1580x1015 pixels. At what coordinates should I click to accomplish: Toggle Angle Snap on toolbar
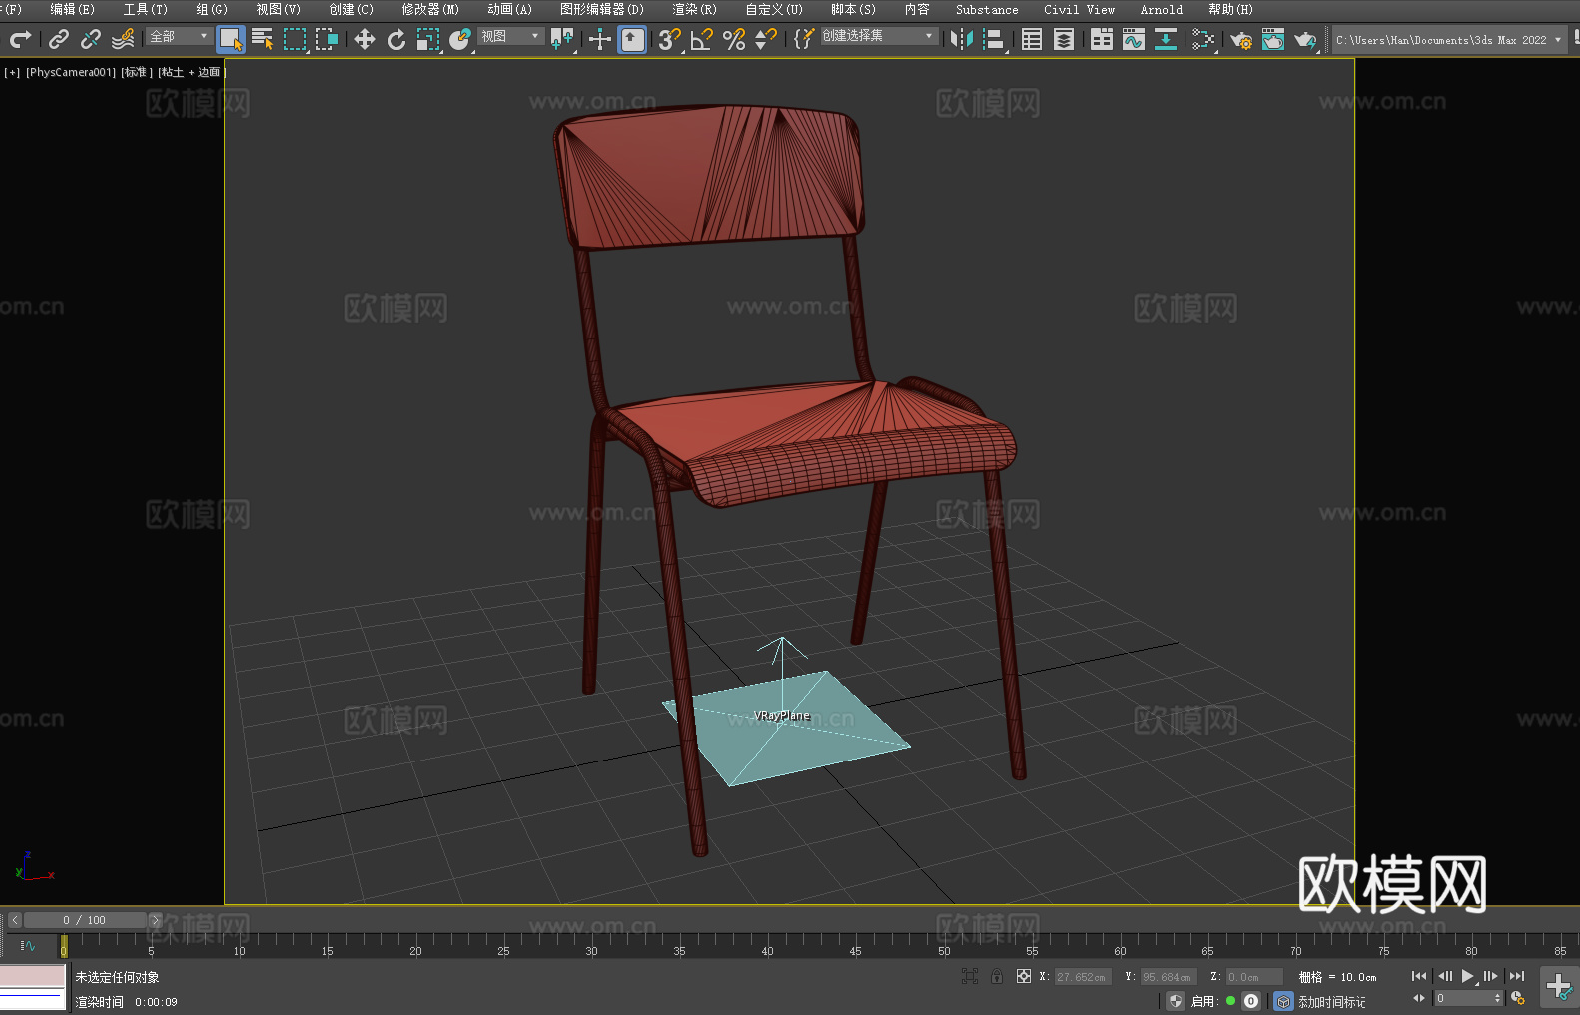(702, 39)
